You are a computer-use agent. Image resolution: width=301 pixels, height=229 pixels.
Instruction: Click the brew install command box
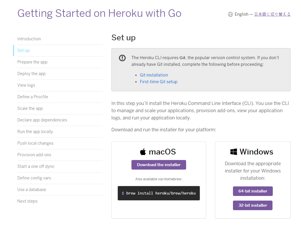pyautogui.click(x=159, y=193)
